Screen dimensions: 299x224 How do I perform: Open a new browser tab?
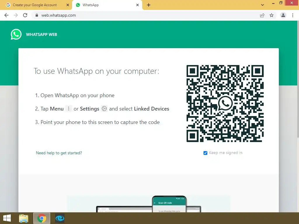149,5
